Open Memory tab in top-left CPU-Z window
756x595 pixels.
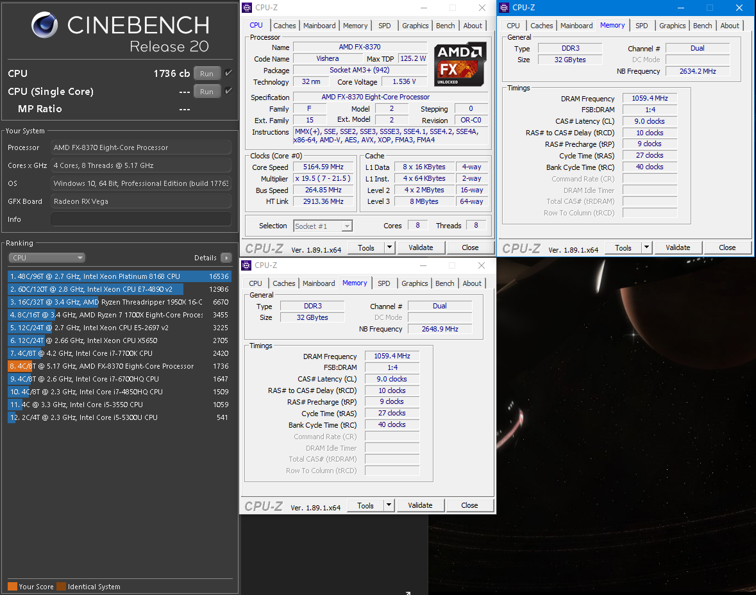coord(355,26)
